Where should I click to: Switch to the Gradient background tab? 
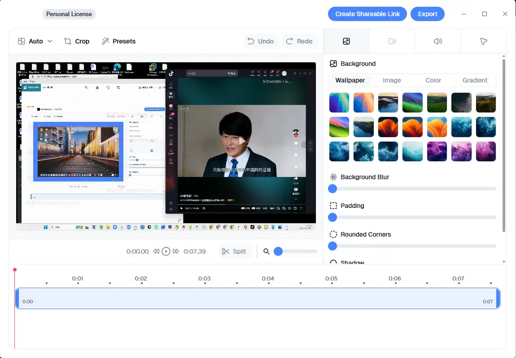pyautogui.click(x=475, y=80)
